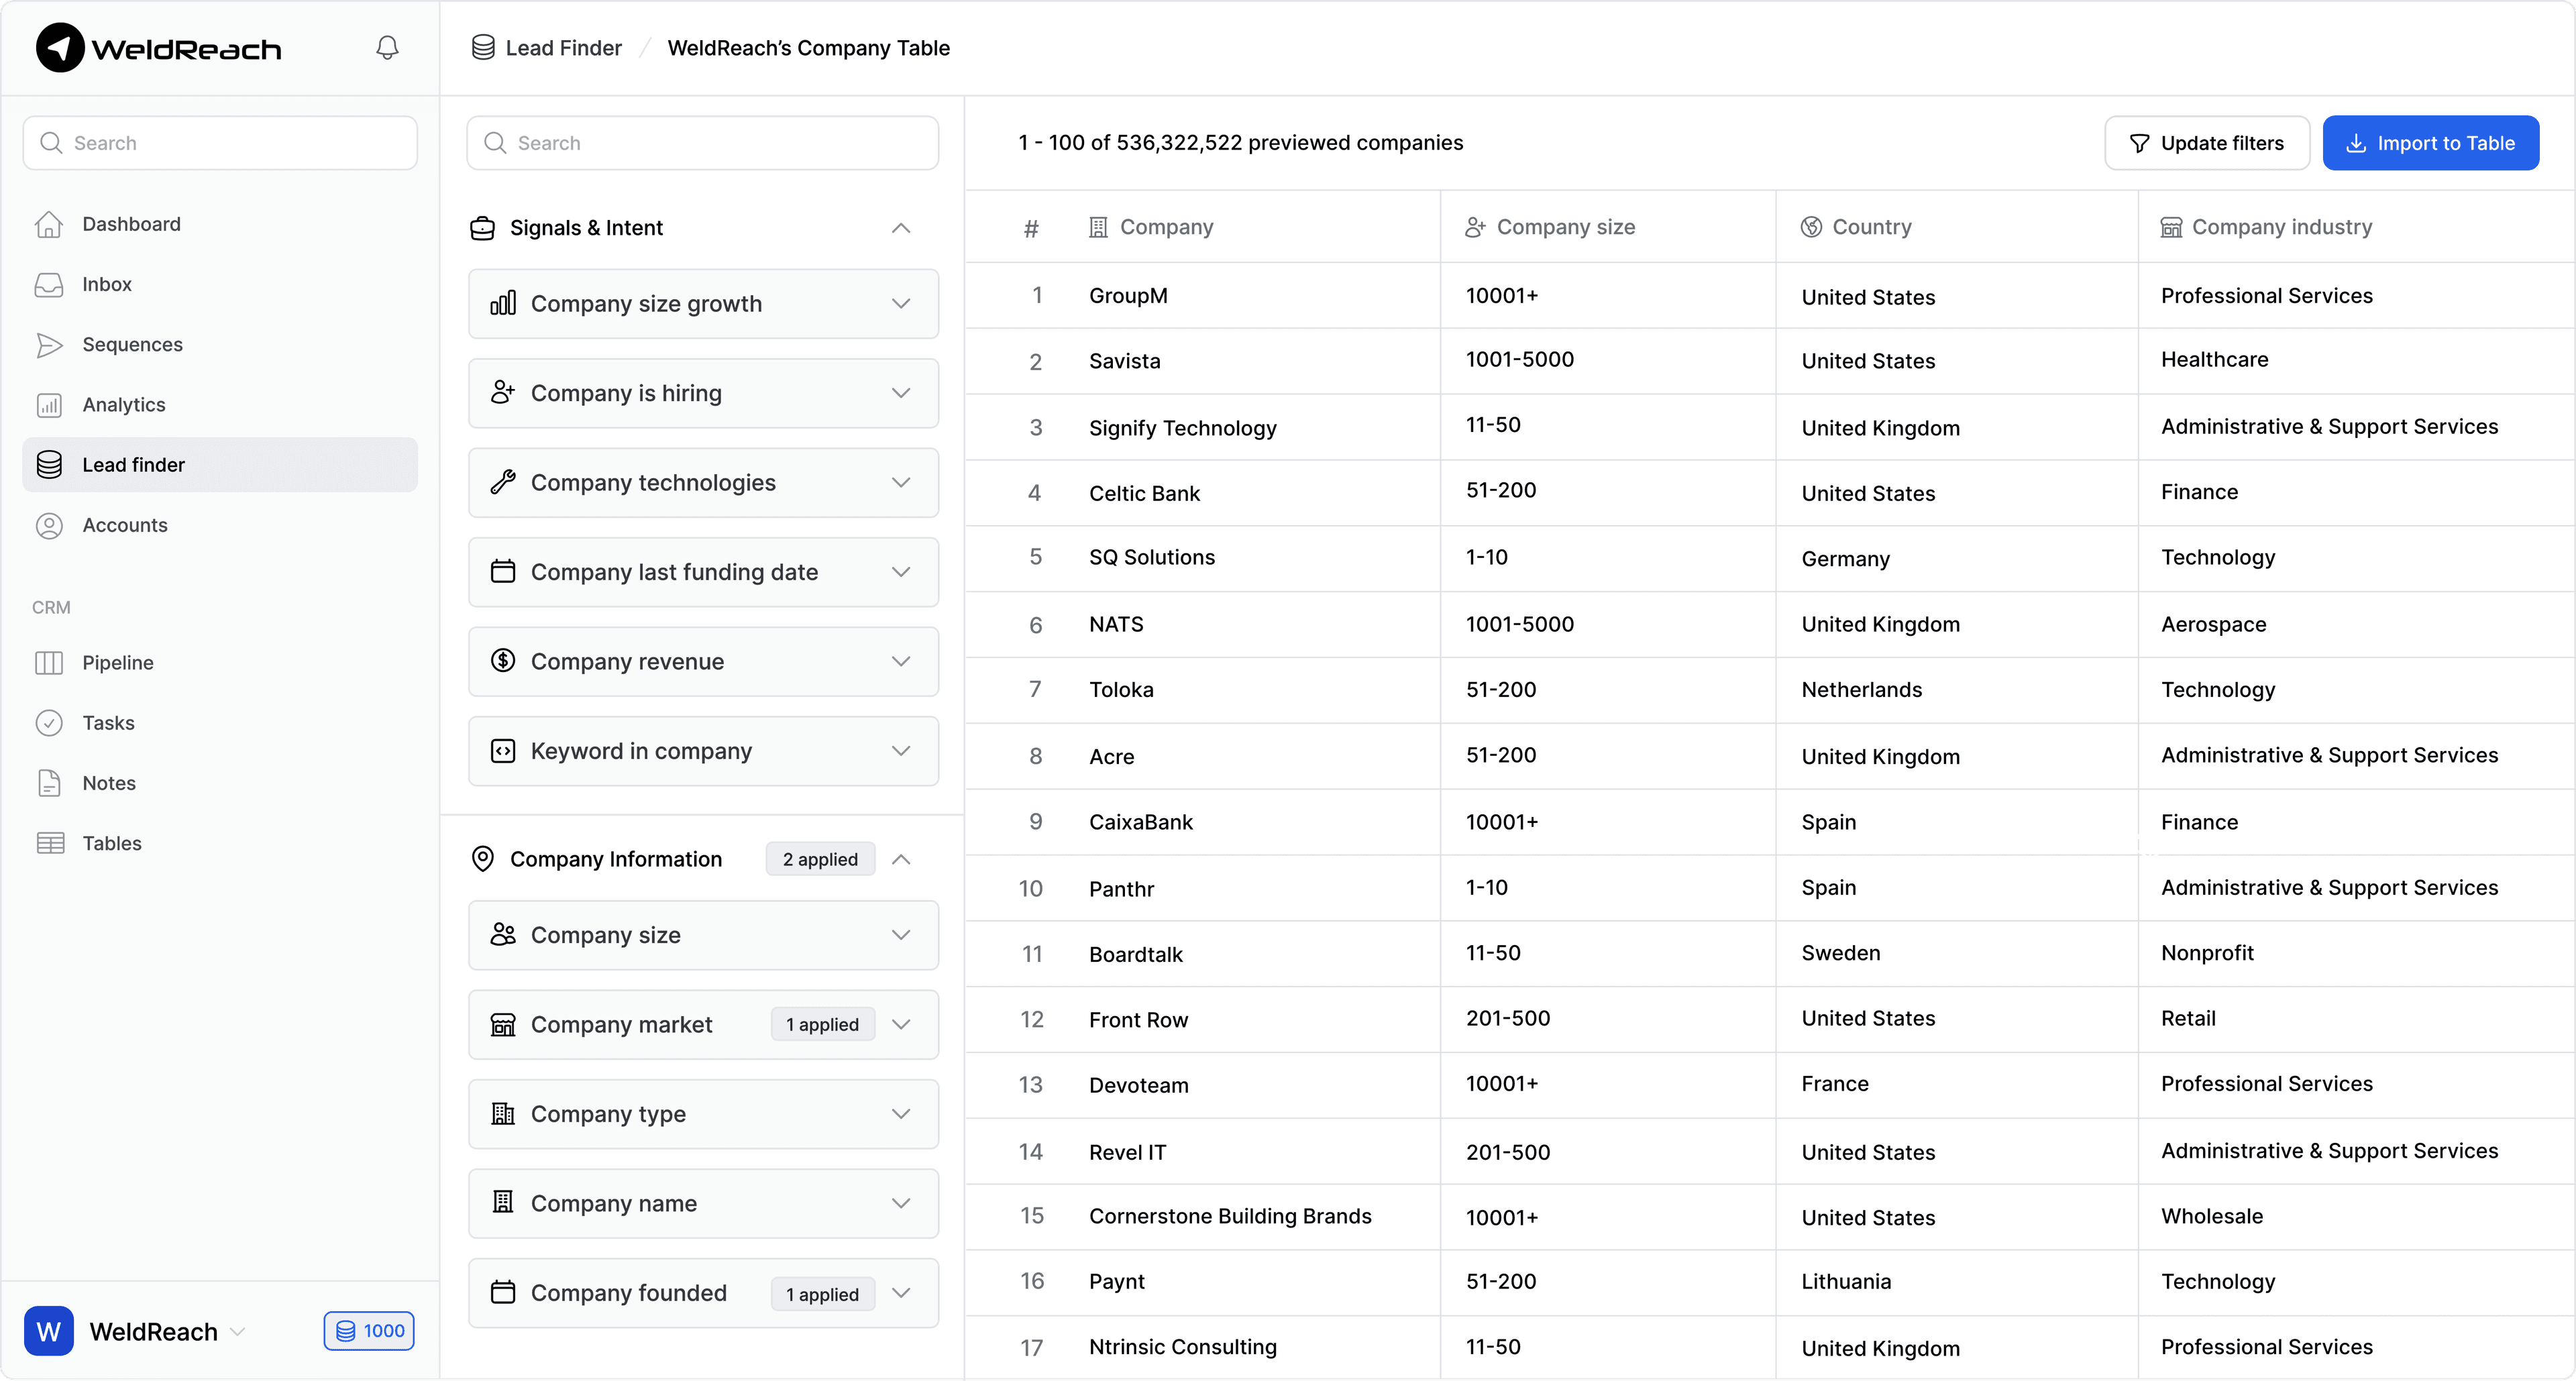Click the notification bell icon
The image size is (2576, 1381).
point(387,48)
